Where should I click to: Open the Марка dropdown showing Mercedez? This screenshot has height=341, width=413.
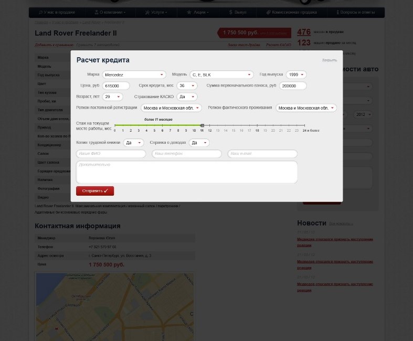pos(134,75)
